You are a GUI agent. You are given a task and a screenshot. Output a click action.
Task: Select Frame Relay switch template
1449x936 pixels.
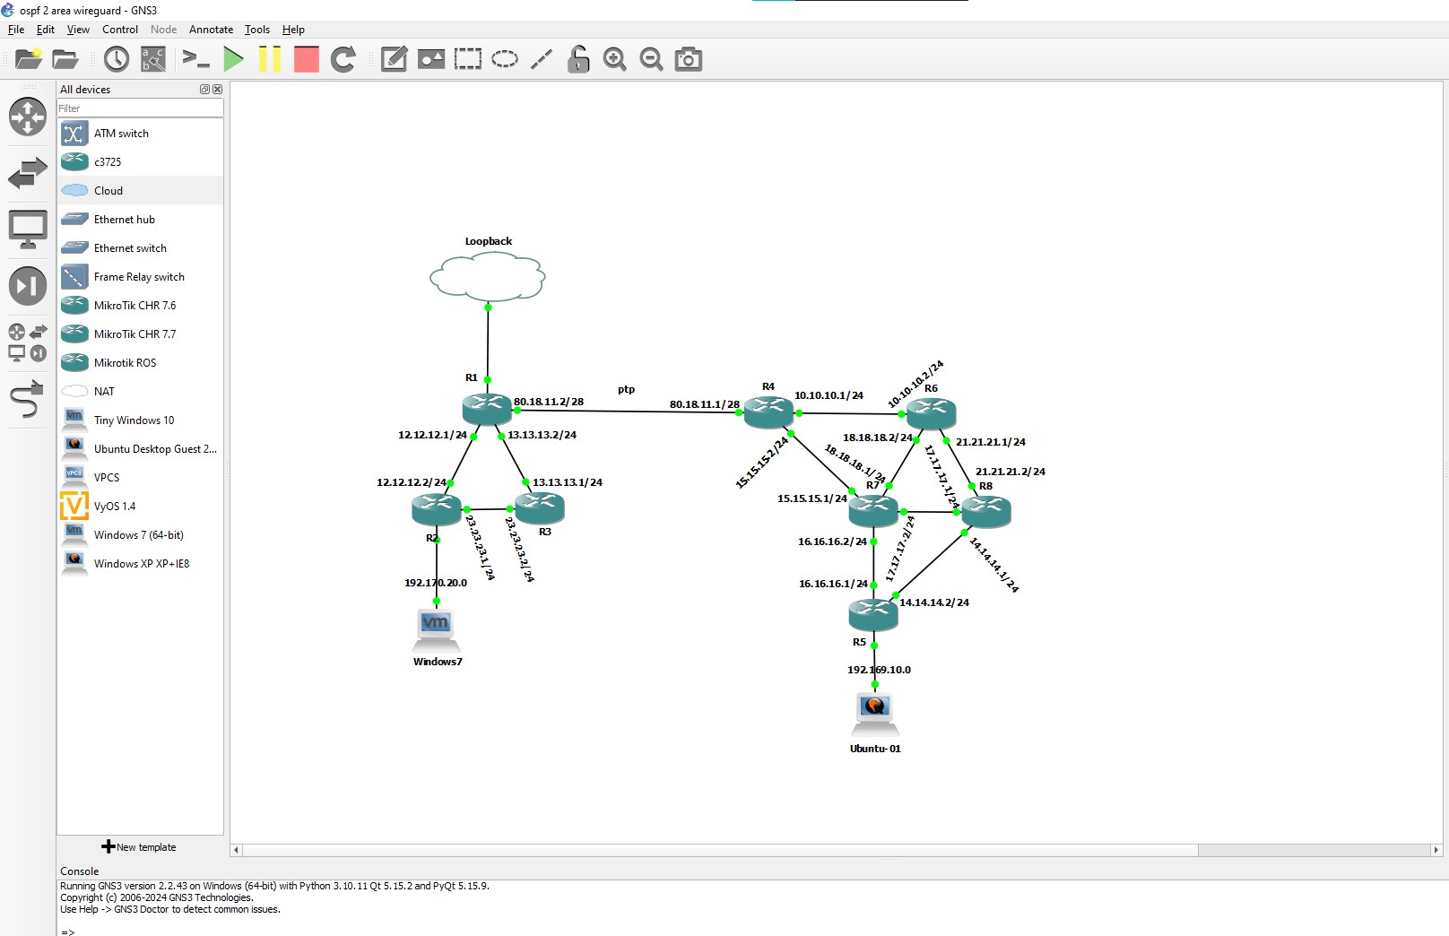140,277
